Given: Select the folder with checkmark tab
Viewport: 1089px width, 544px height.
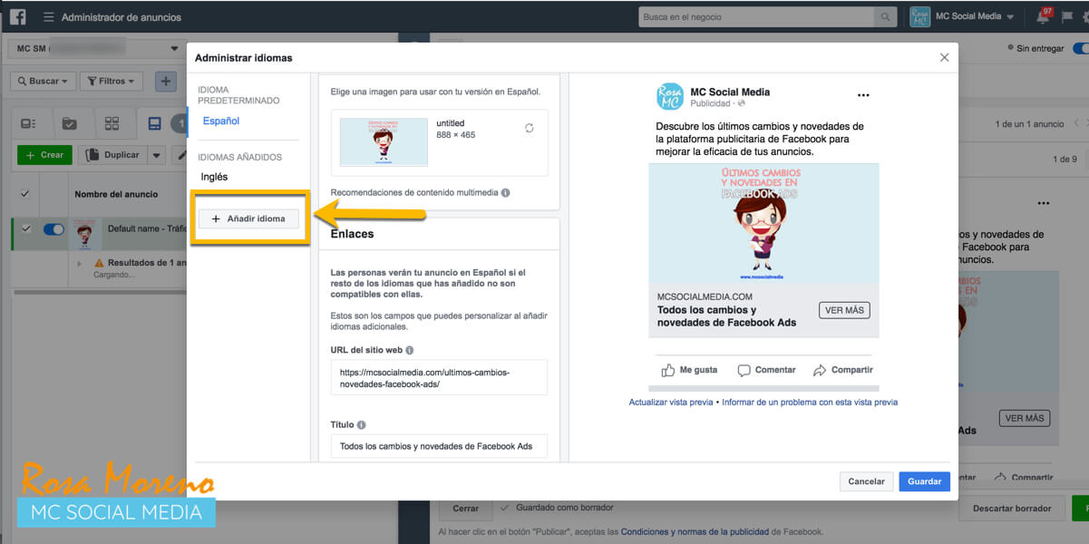Looking at the screenshot, I should pyautogui.click(x=69, y=123).
